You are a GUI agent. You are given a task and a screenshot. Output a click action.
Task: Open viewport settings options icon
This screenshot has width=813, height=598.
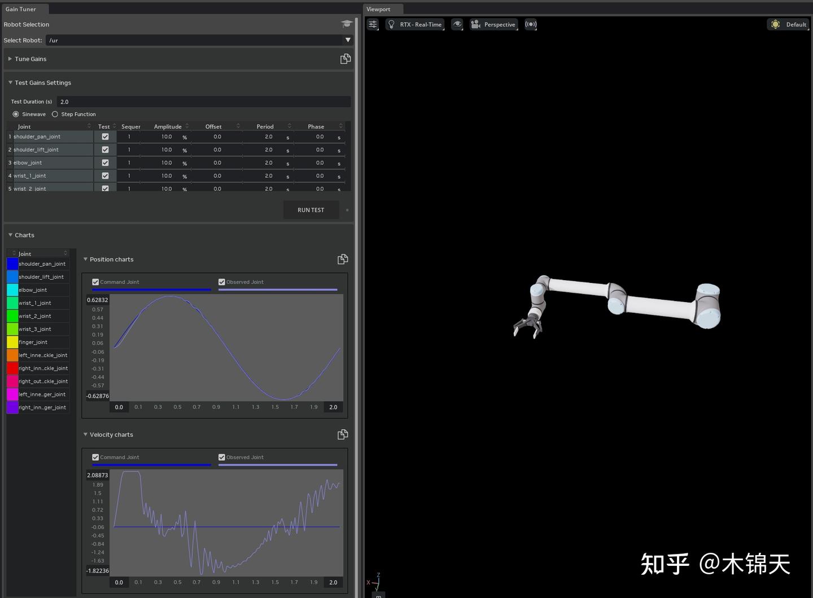click(372, 24)
